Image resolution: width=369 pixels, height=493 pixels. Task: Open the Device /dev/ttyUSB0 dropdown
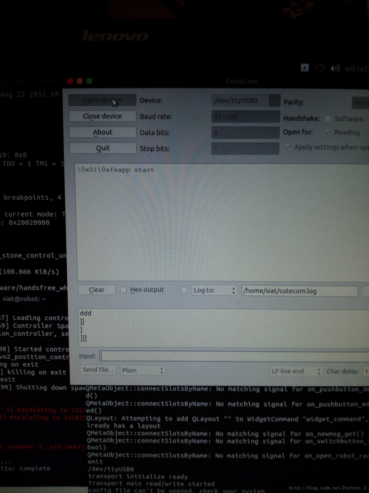[x=246, y=100]
